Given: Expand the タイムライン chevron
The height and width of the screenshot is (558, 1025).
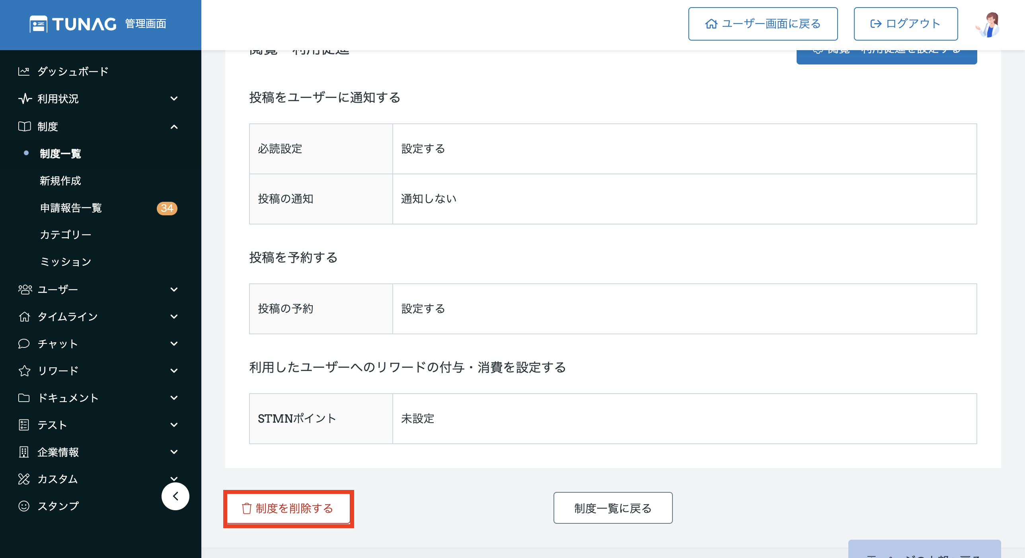Looking at the screenshot, I should [174, 317].
